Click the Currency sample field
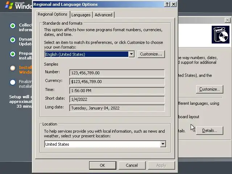Screen dimensions: 232x174 117,82
